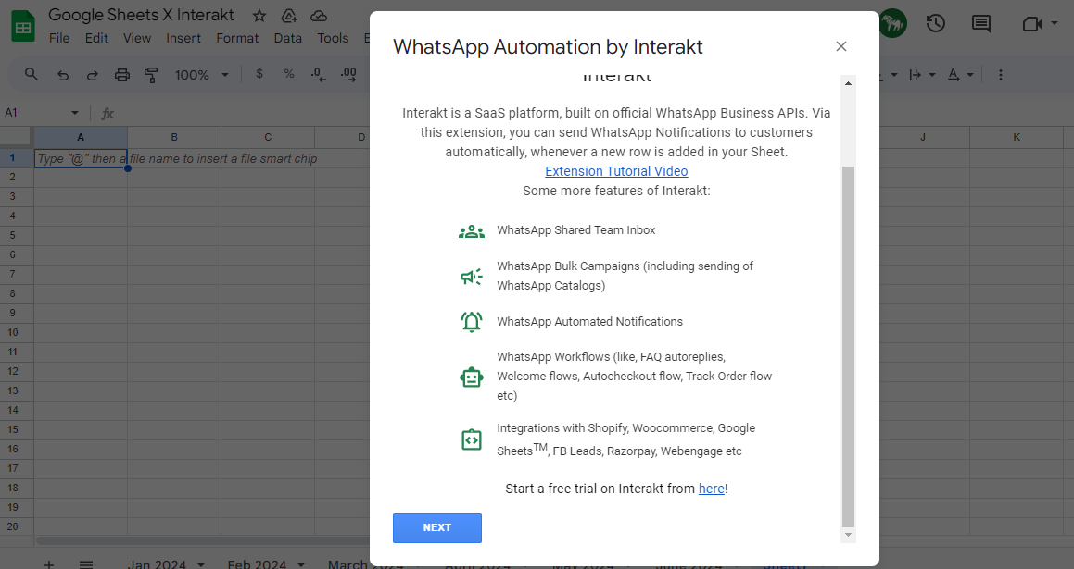The width and height of the screenshot is (1074, 569).
Task: Click the Google Sheets home icon
Action: 22,25
